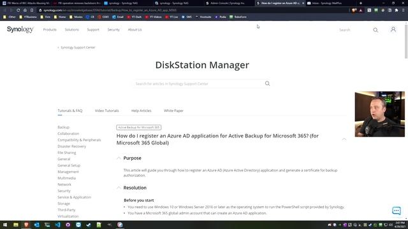Open the Email bookmark

click(x=118, y=17)
